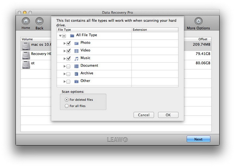
Task: Confirm with the OK button
Action: coord(168,115)
